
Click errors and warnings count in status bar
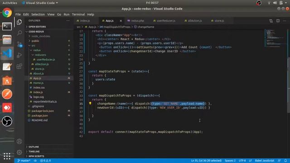[45, 161]
